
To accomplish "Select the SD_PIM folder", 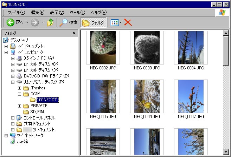I will 34,112.
